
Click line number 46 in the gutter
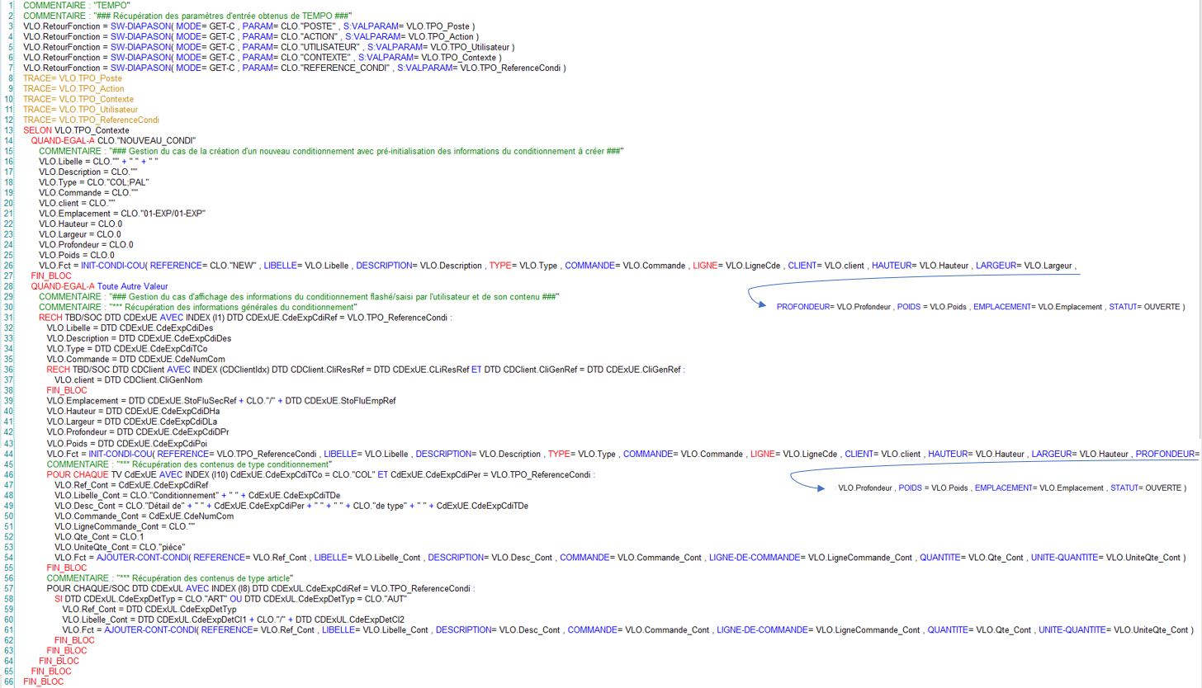pyautogui.click(x=9, y=474)
